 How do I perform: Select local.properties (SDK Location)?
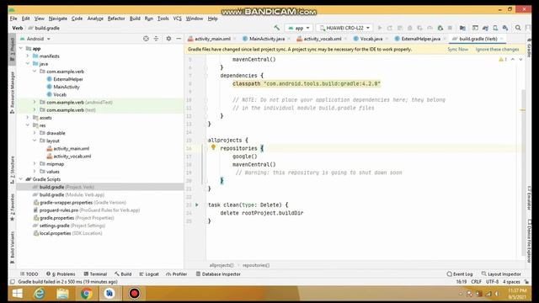[67, 233]
